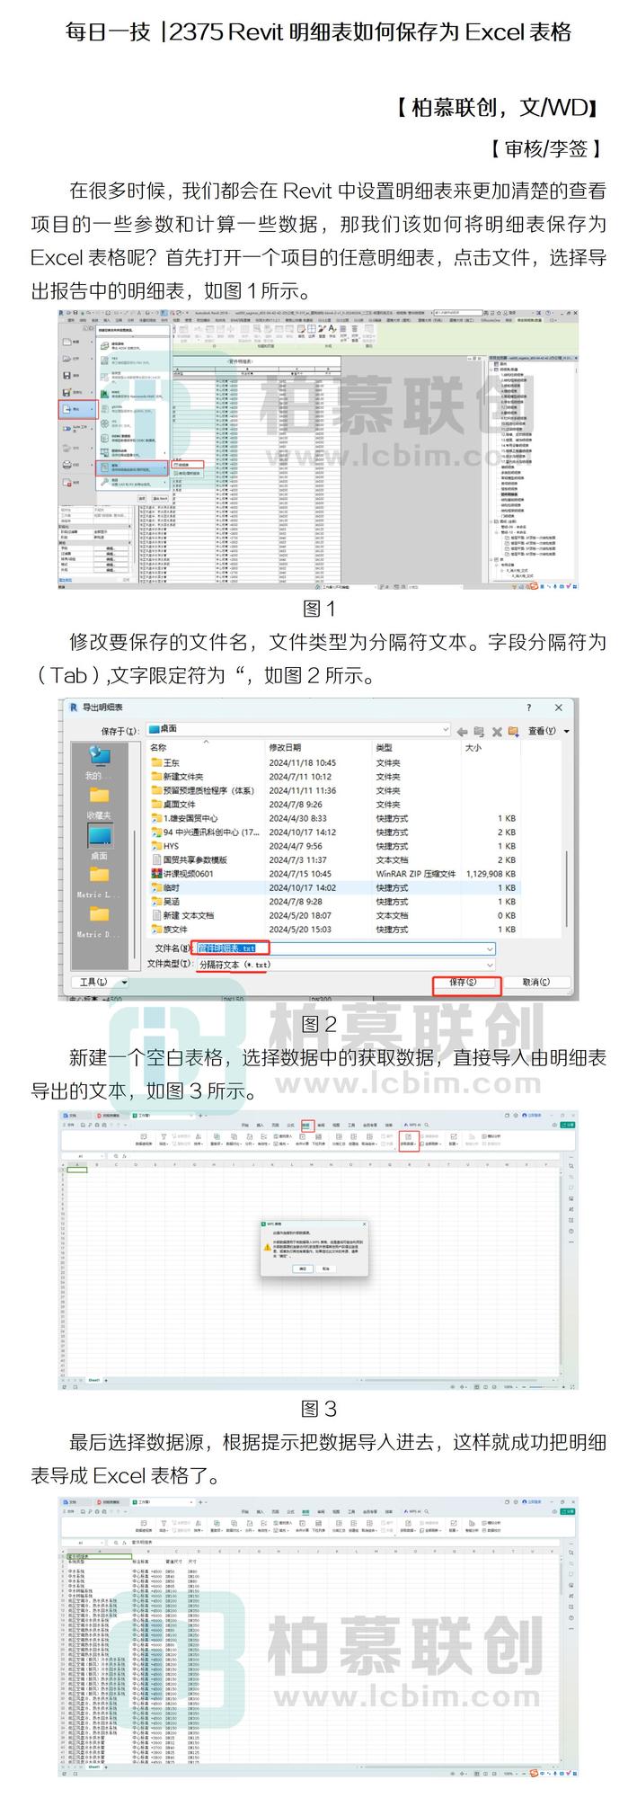Screen dimensions: 637x1798
Task: Click 取消 in the WPS warning dialog
Action: point(325,1268)
